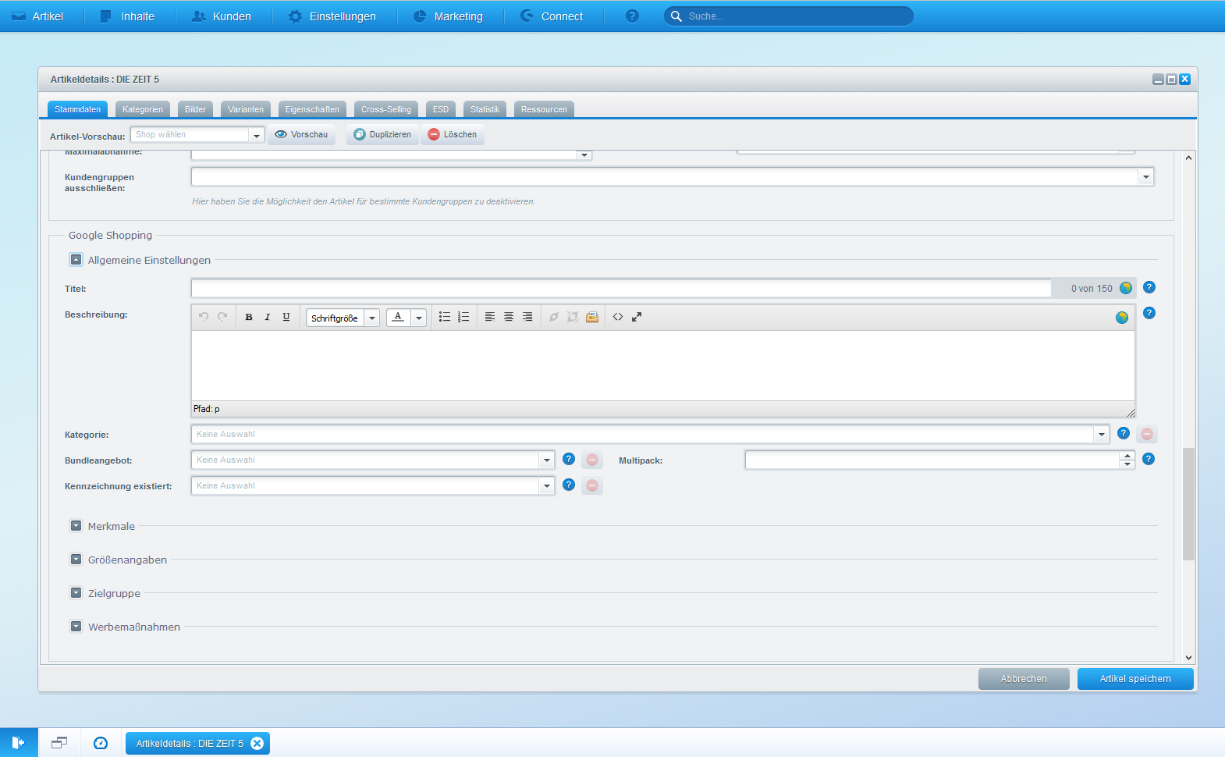Switch to the Varianten tab

point(245,110)
